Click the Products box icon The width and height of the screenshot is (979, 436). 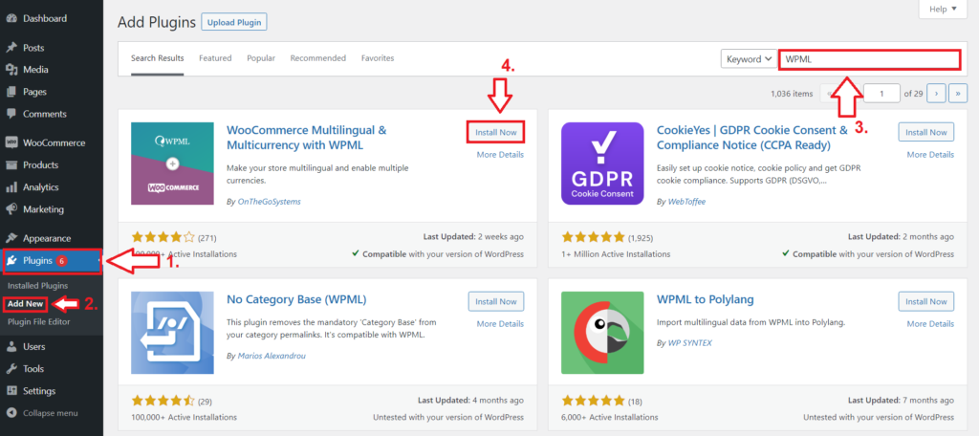tap(11, 164)
